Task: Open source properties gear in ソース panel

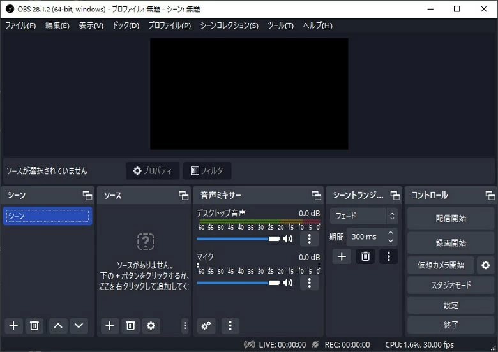Action: [x=151, y=326]
